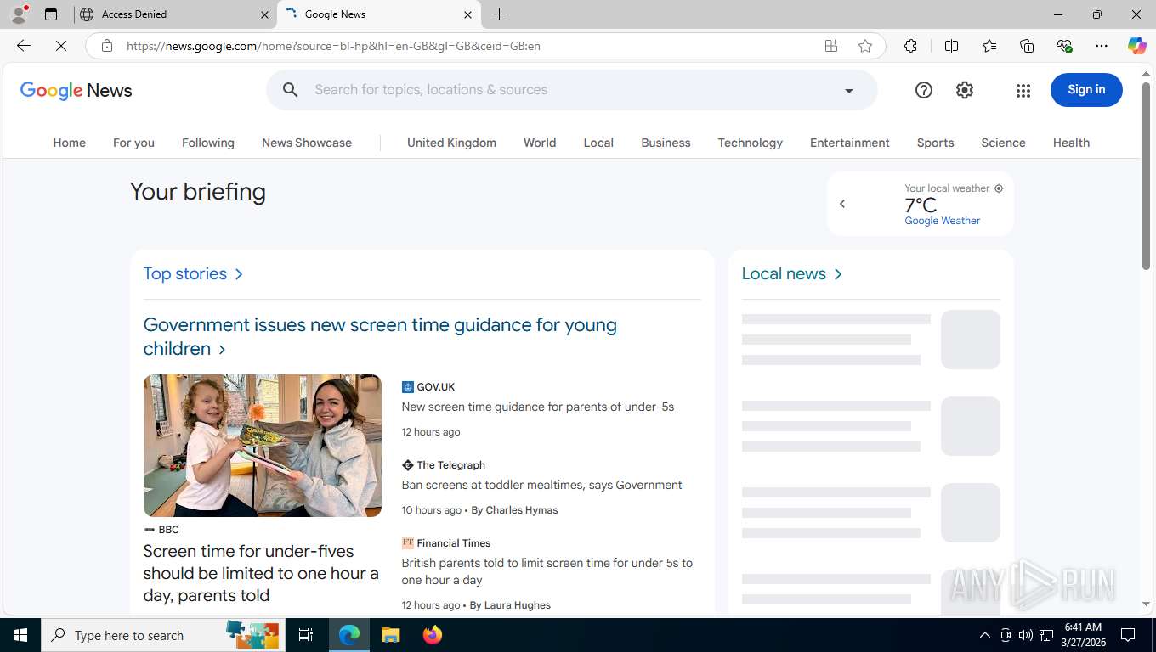This screenshot has height=652, width=1156.
Task: Open browser Extensions icon
Action: pyautogui.click(x=910, y=46)
